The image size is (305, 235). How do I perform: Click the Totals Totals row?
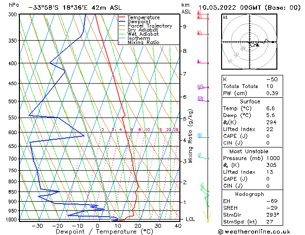tap(252, 86)
